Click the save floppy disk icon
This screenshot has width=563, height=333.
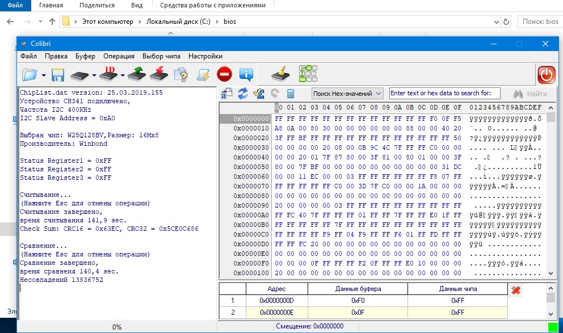57,74
